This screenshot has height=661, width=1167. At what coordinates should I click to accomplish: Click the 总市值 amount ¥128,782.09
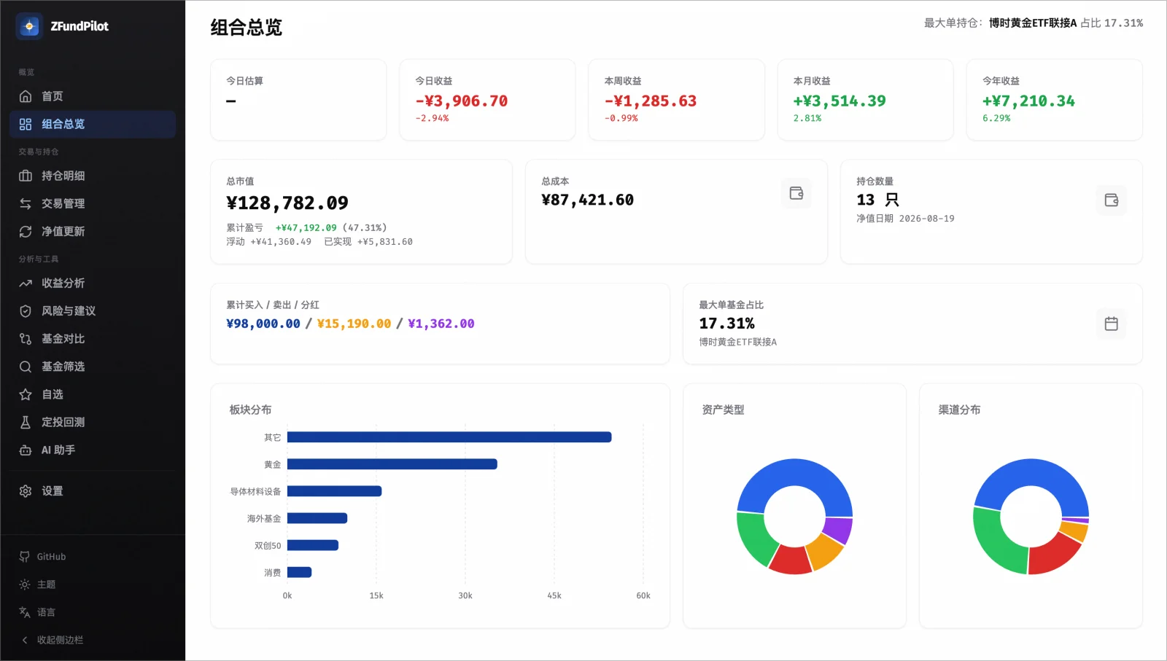coord(287,203)
